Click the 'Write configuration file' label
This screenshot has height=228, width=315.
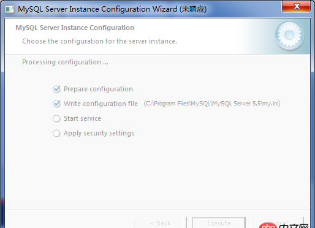point(101,104)
